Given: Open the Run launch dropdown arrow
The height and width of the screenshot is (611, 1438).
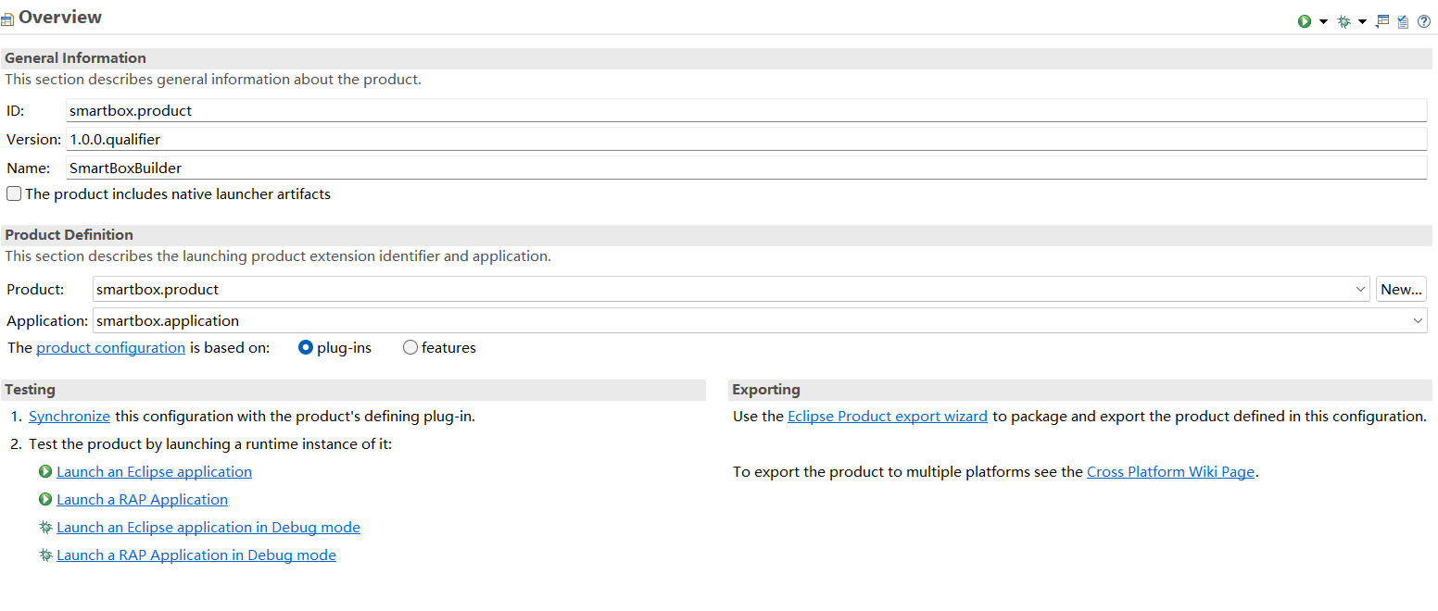Looking at the screenshot, I should (x=1323, y=21).
